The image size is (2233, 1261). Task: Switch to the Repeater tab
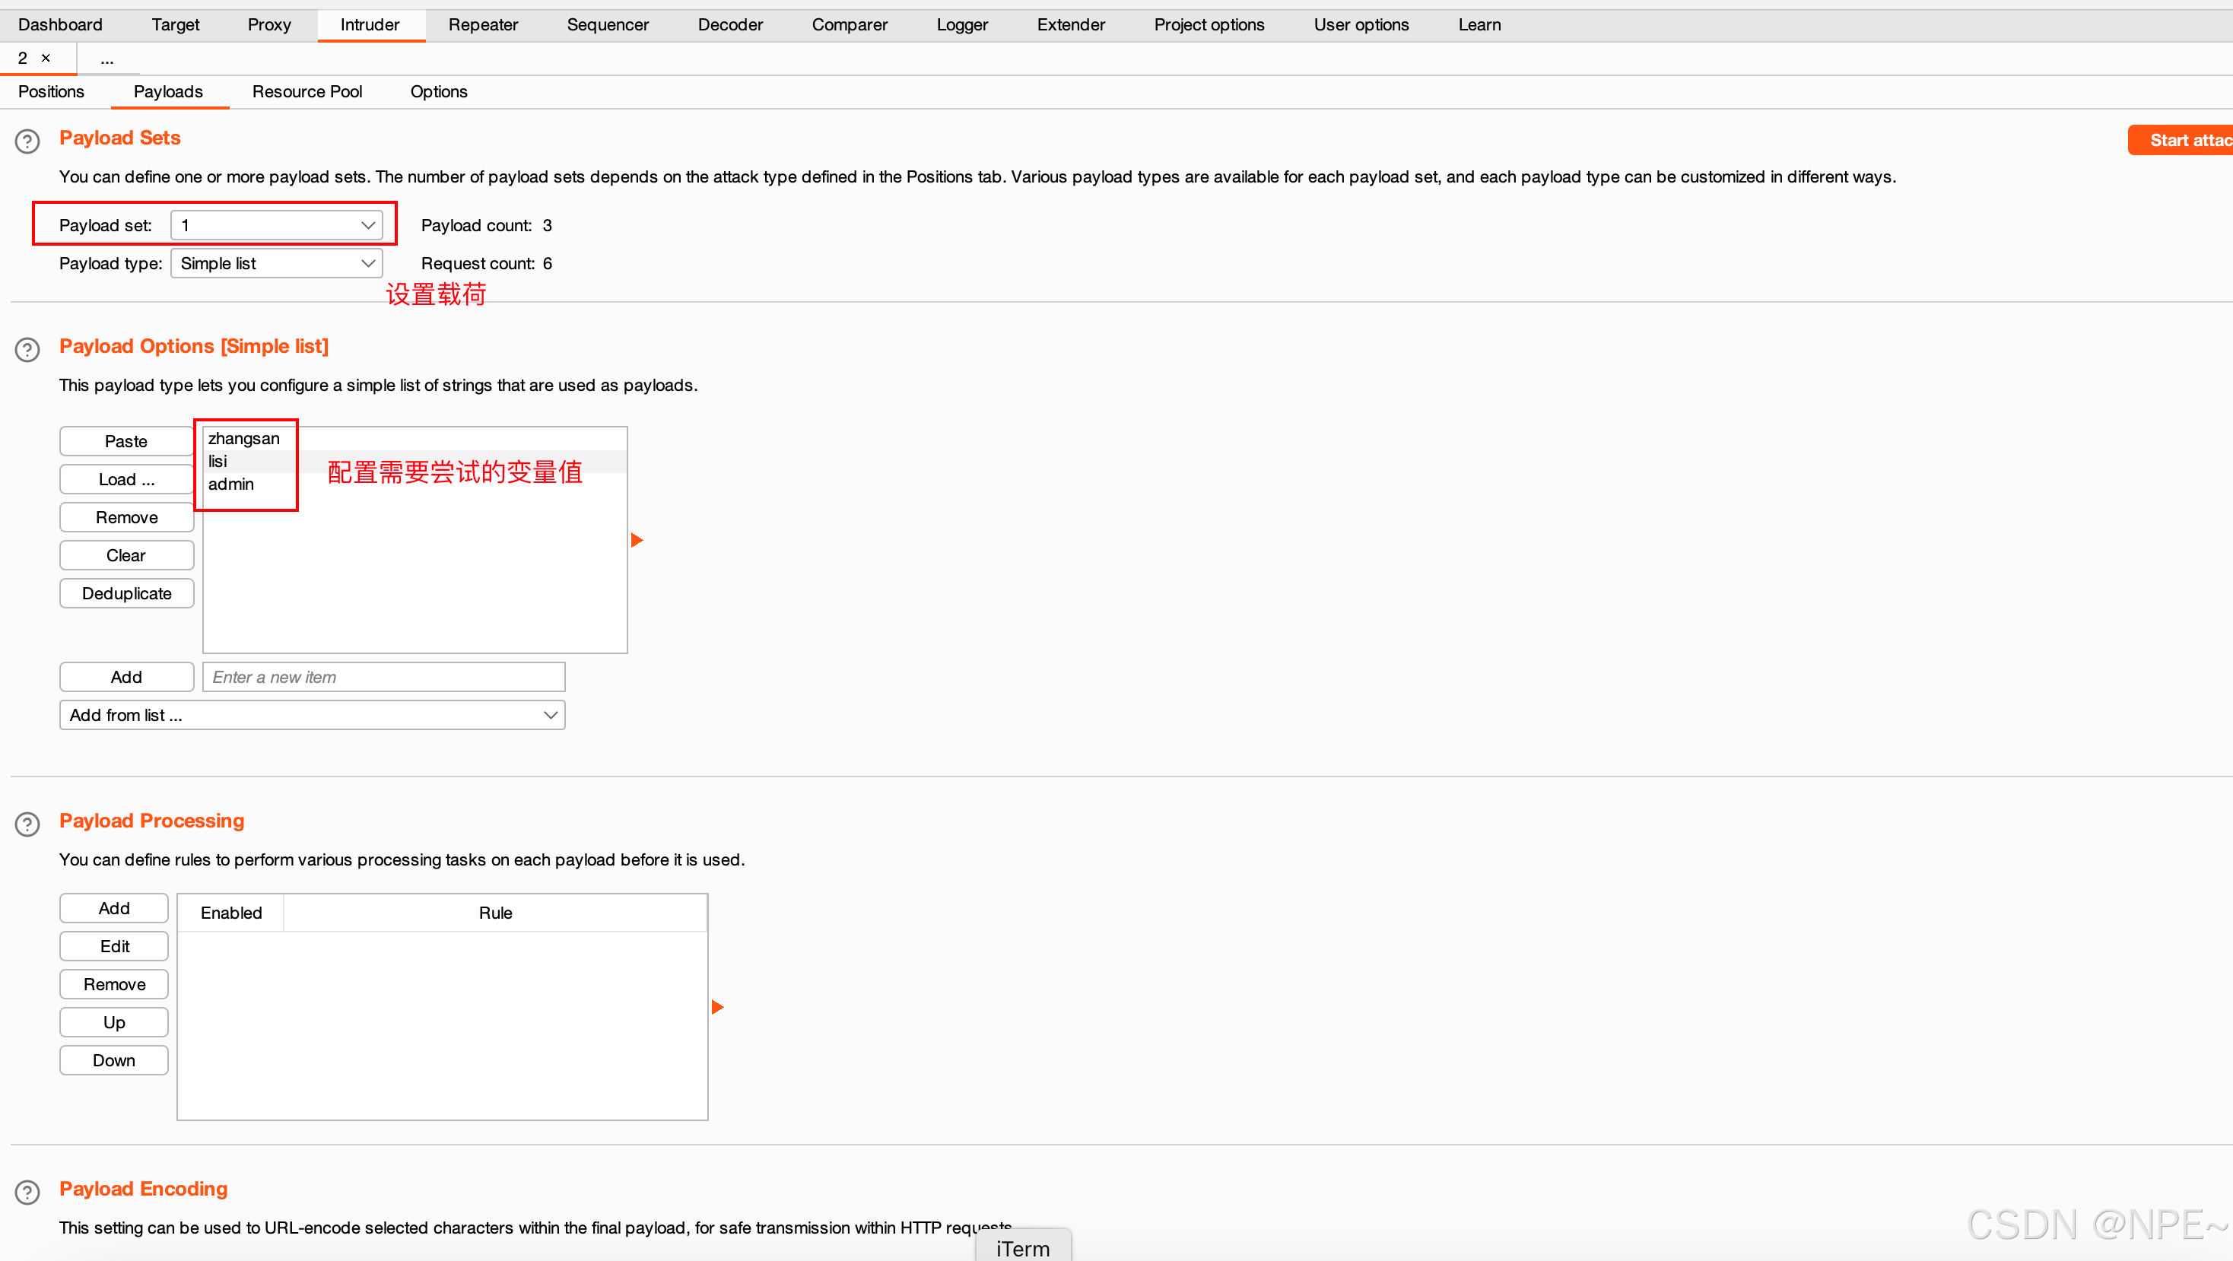tap(483, 24)
